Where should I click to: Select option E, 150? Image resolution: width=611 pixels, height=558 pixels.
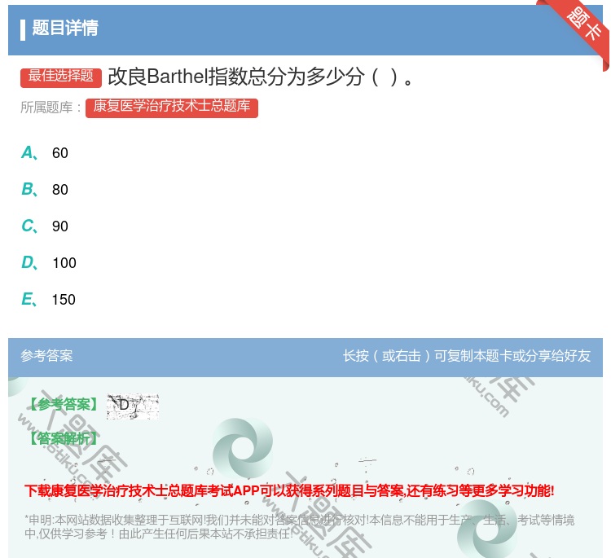(x=48, y=299)
